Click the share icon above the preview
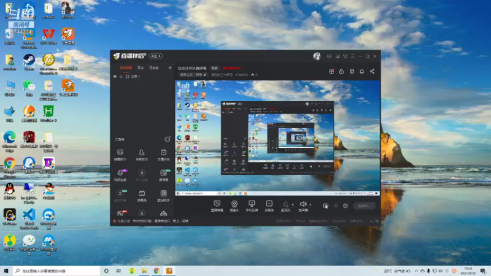 coord(372,71)
